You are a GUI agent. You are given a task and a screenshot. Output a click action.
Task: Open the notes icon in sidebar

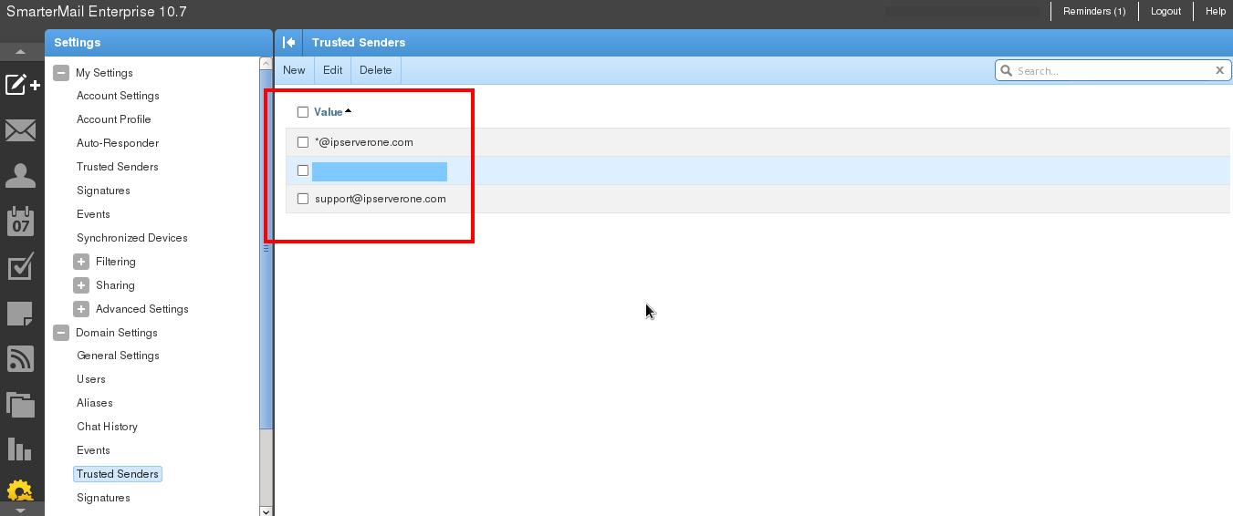coord(20,314)
